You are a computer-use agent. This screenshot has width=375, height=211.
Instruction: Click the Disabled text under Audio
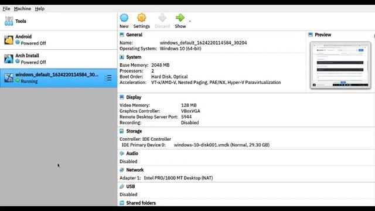pos(128,162)
